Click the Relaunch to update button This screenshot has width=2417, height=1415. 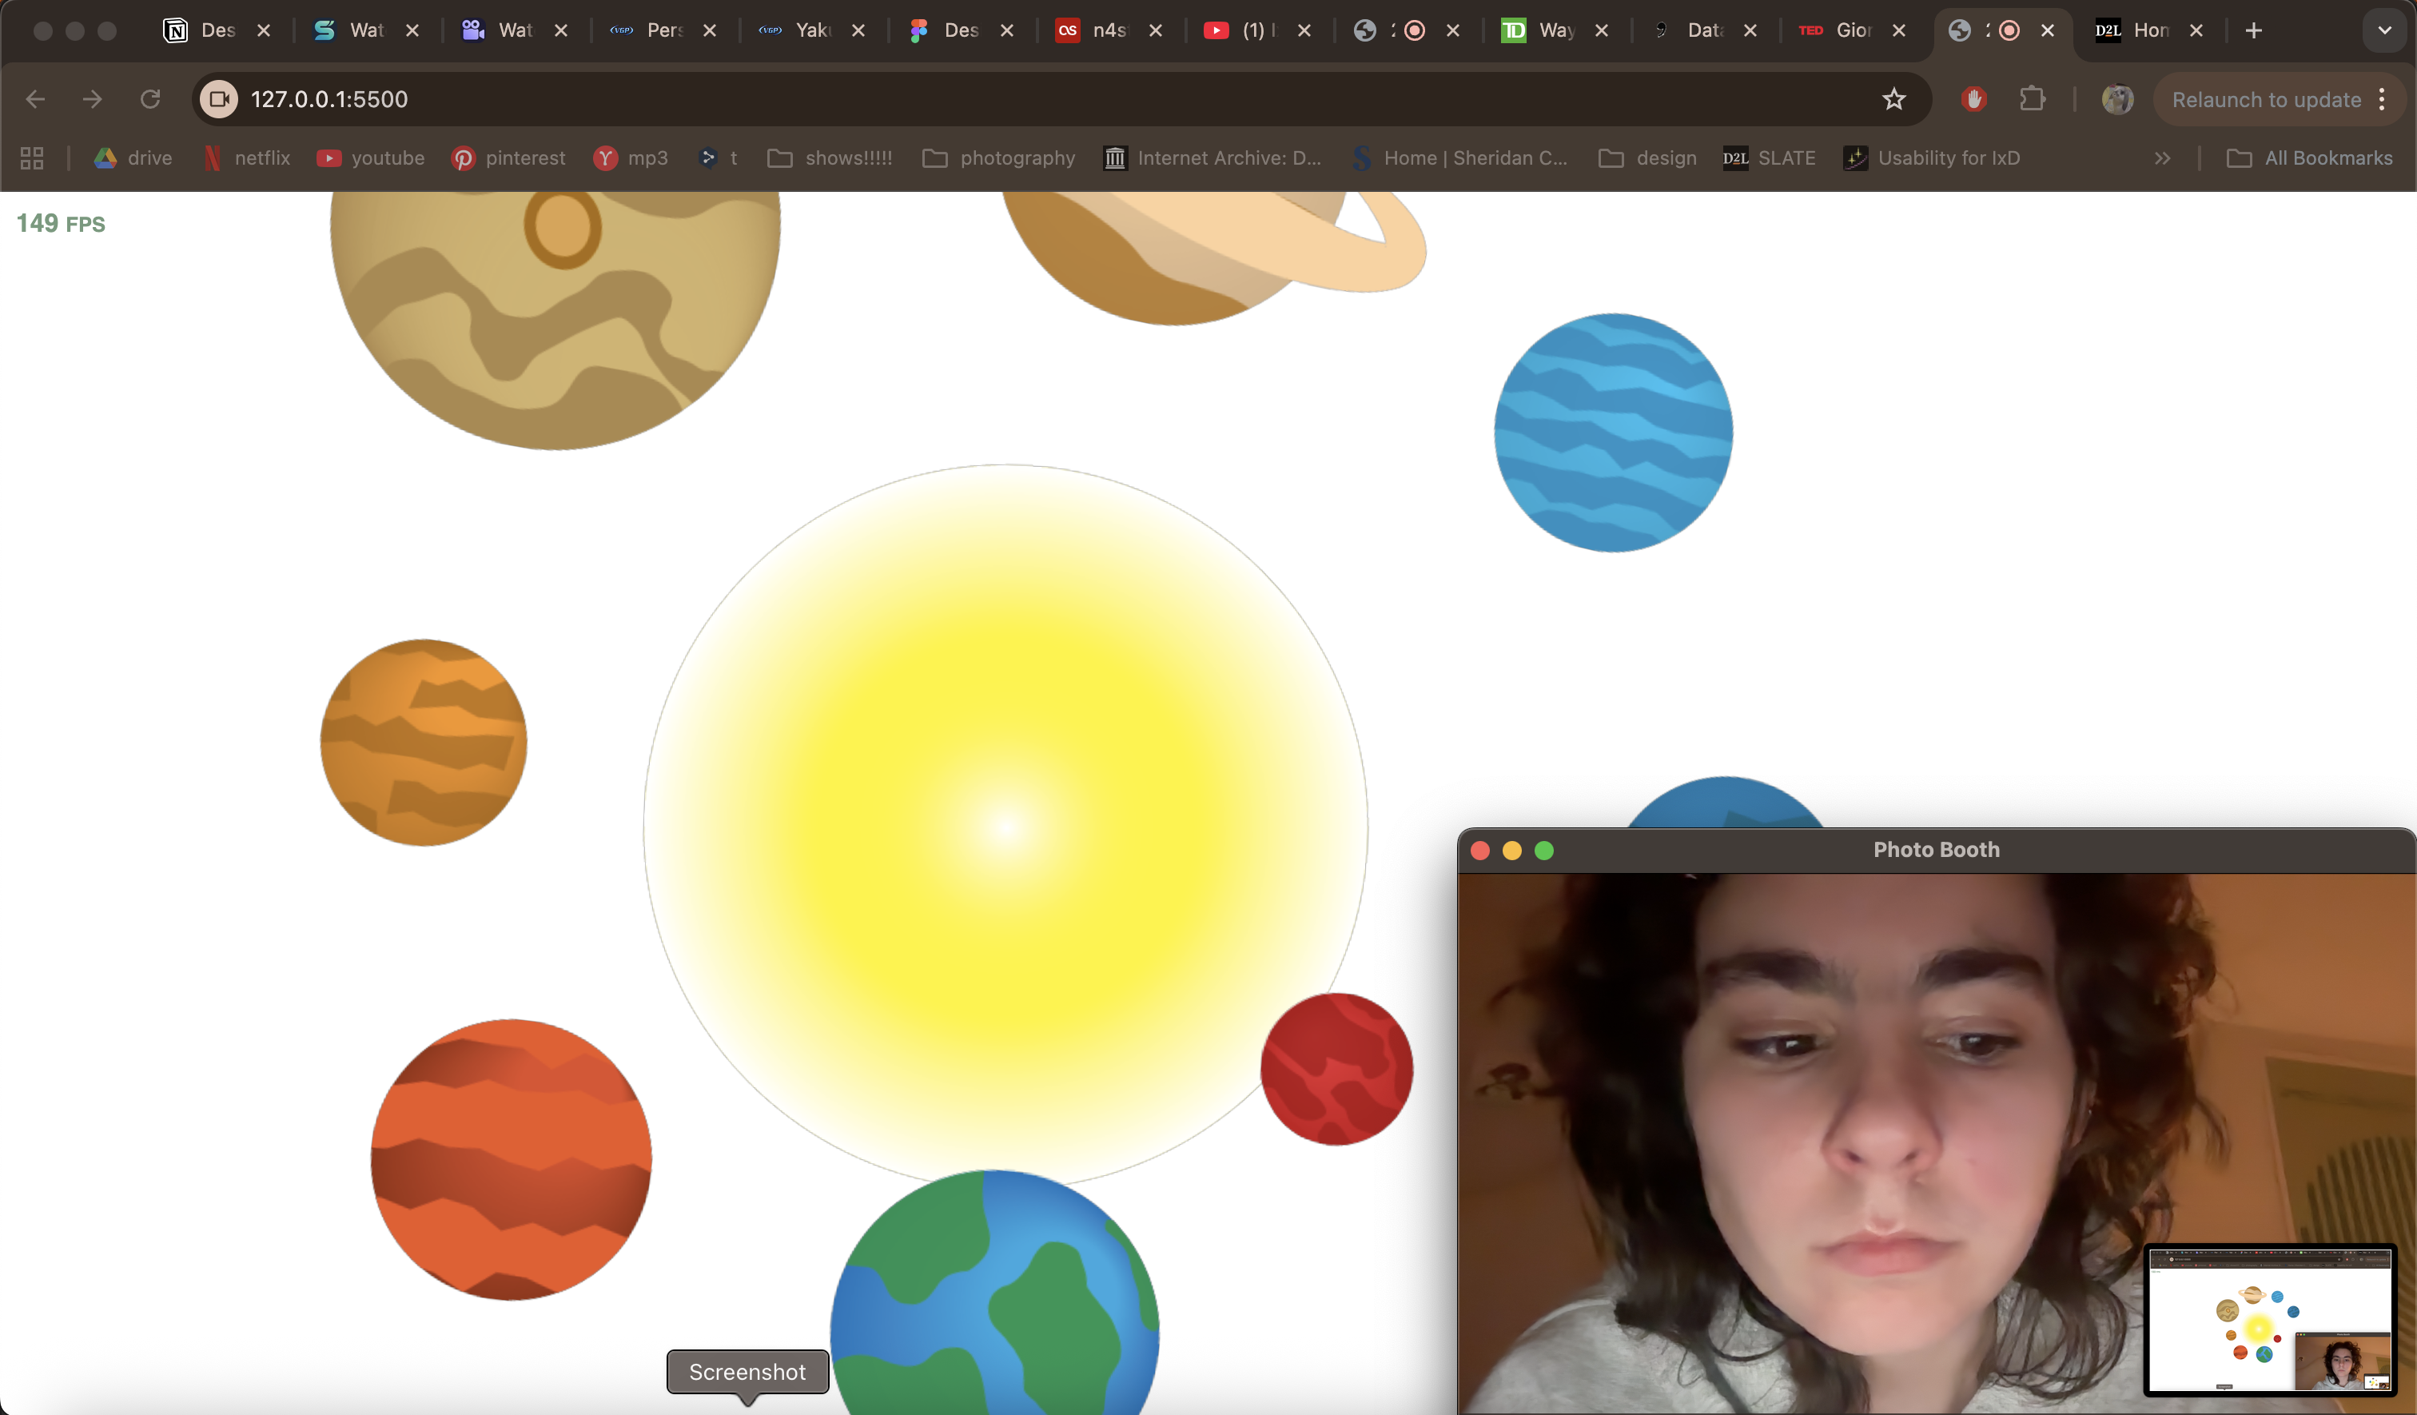pos(2265,99)
